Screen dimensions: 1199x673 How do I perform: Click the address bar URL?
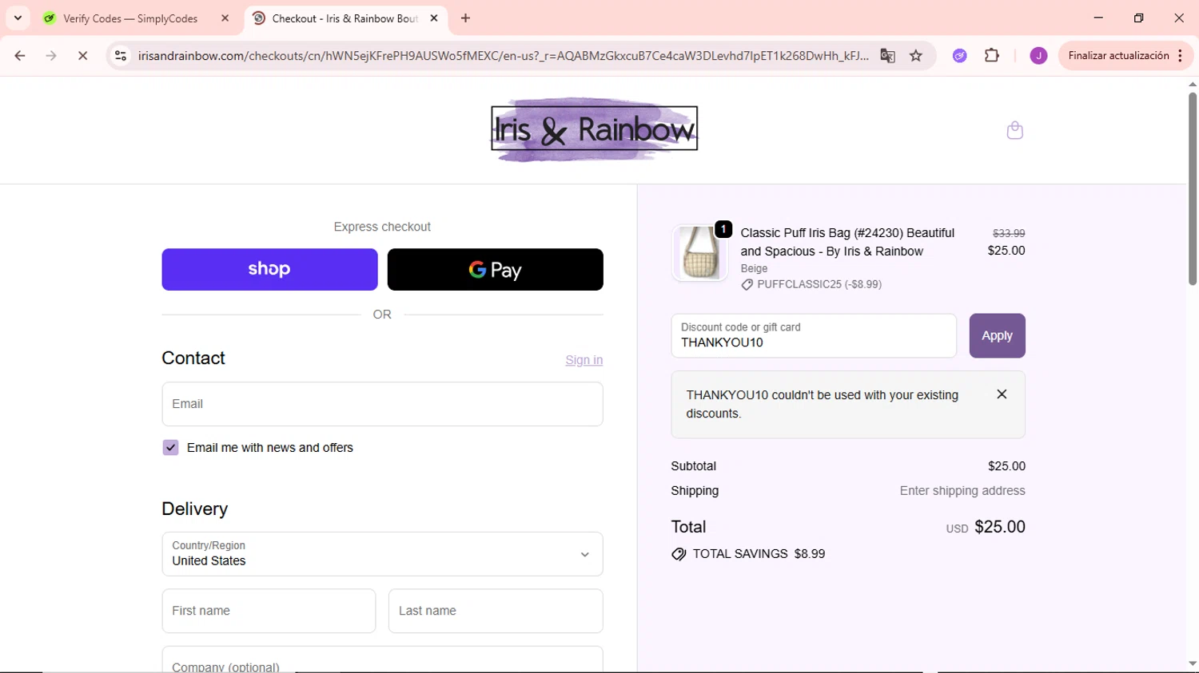coord(503,56)
